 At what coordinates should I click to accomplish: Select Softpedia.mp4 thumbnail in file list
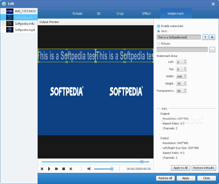[x=10, y=30]
